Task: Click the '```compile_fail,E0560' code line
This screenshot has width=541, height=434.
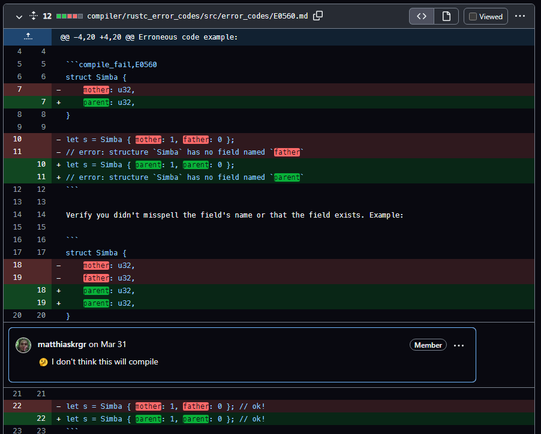Action: tap(111, 65)
